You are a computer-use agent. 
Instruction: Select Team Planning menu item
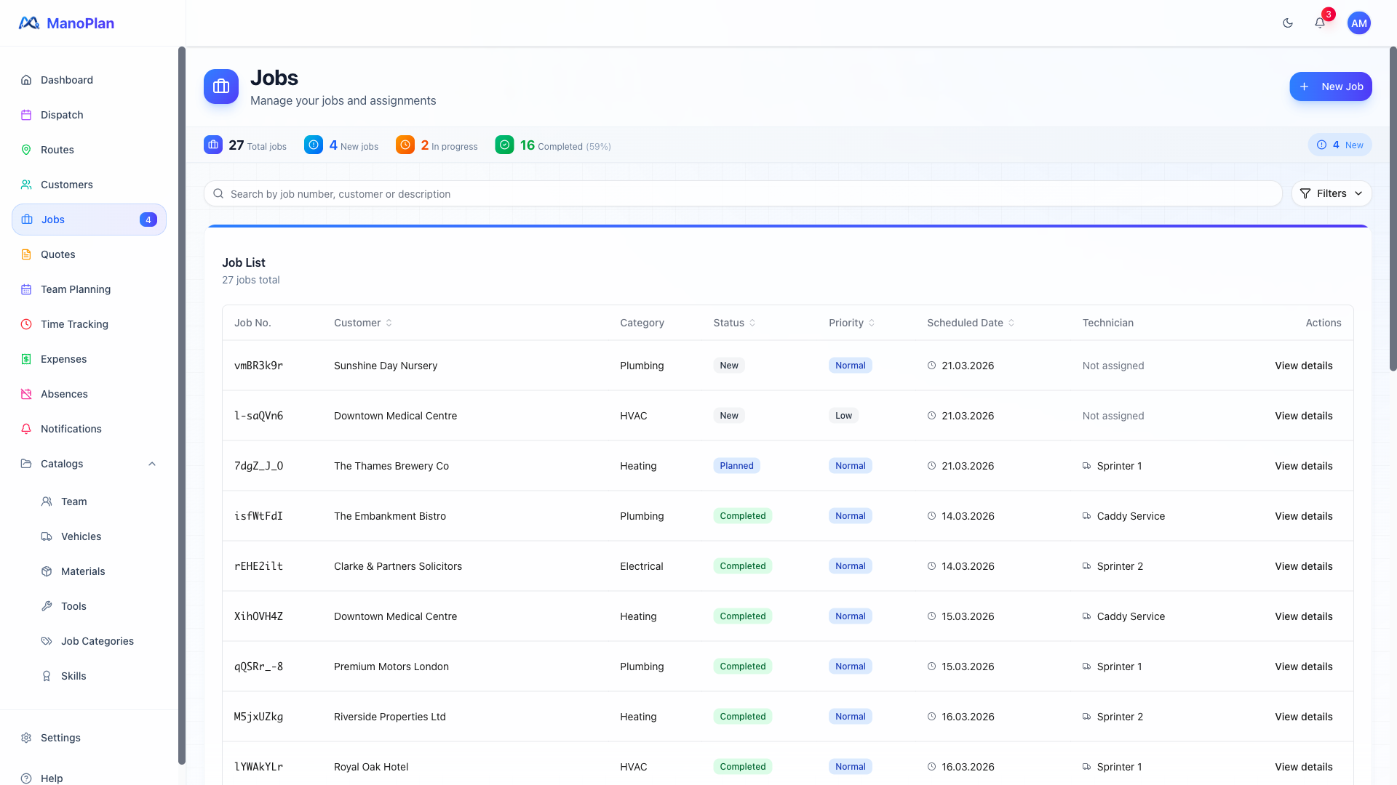(x=75, y=289)
